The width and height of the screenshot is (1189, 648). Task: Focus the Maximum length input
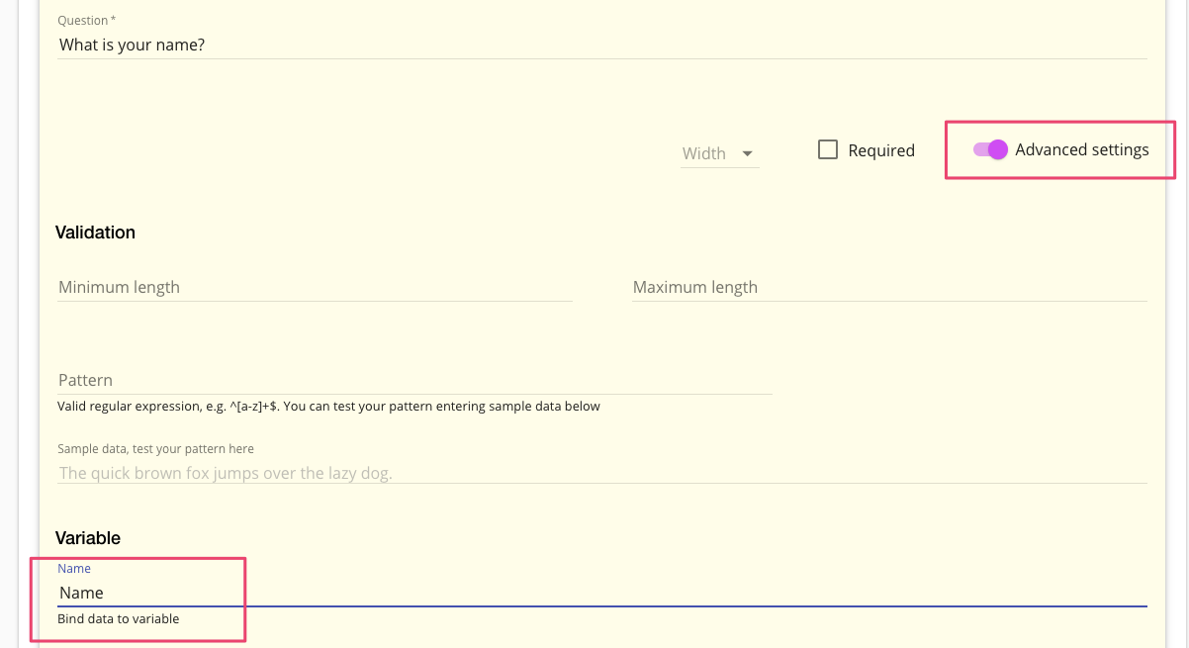coord(888,287)
